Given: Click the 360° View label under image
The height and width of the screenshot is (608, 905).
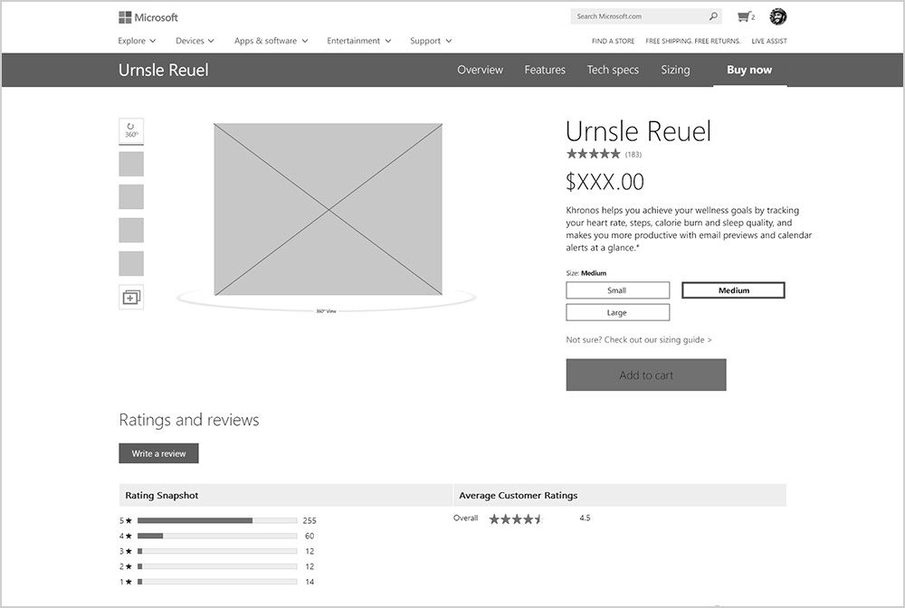Looking at the screenshot, I should point(326,311).
